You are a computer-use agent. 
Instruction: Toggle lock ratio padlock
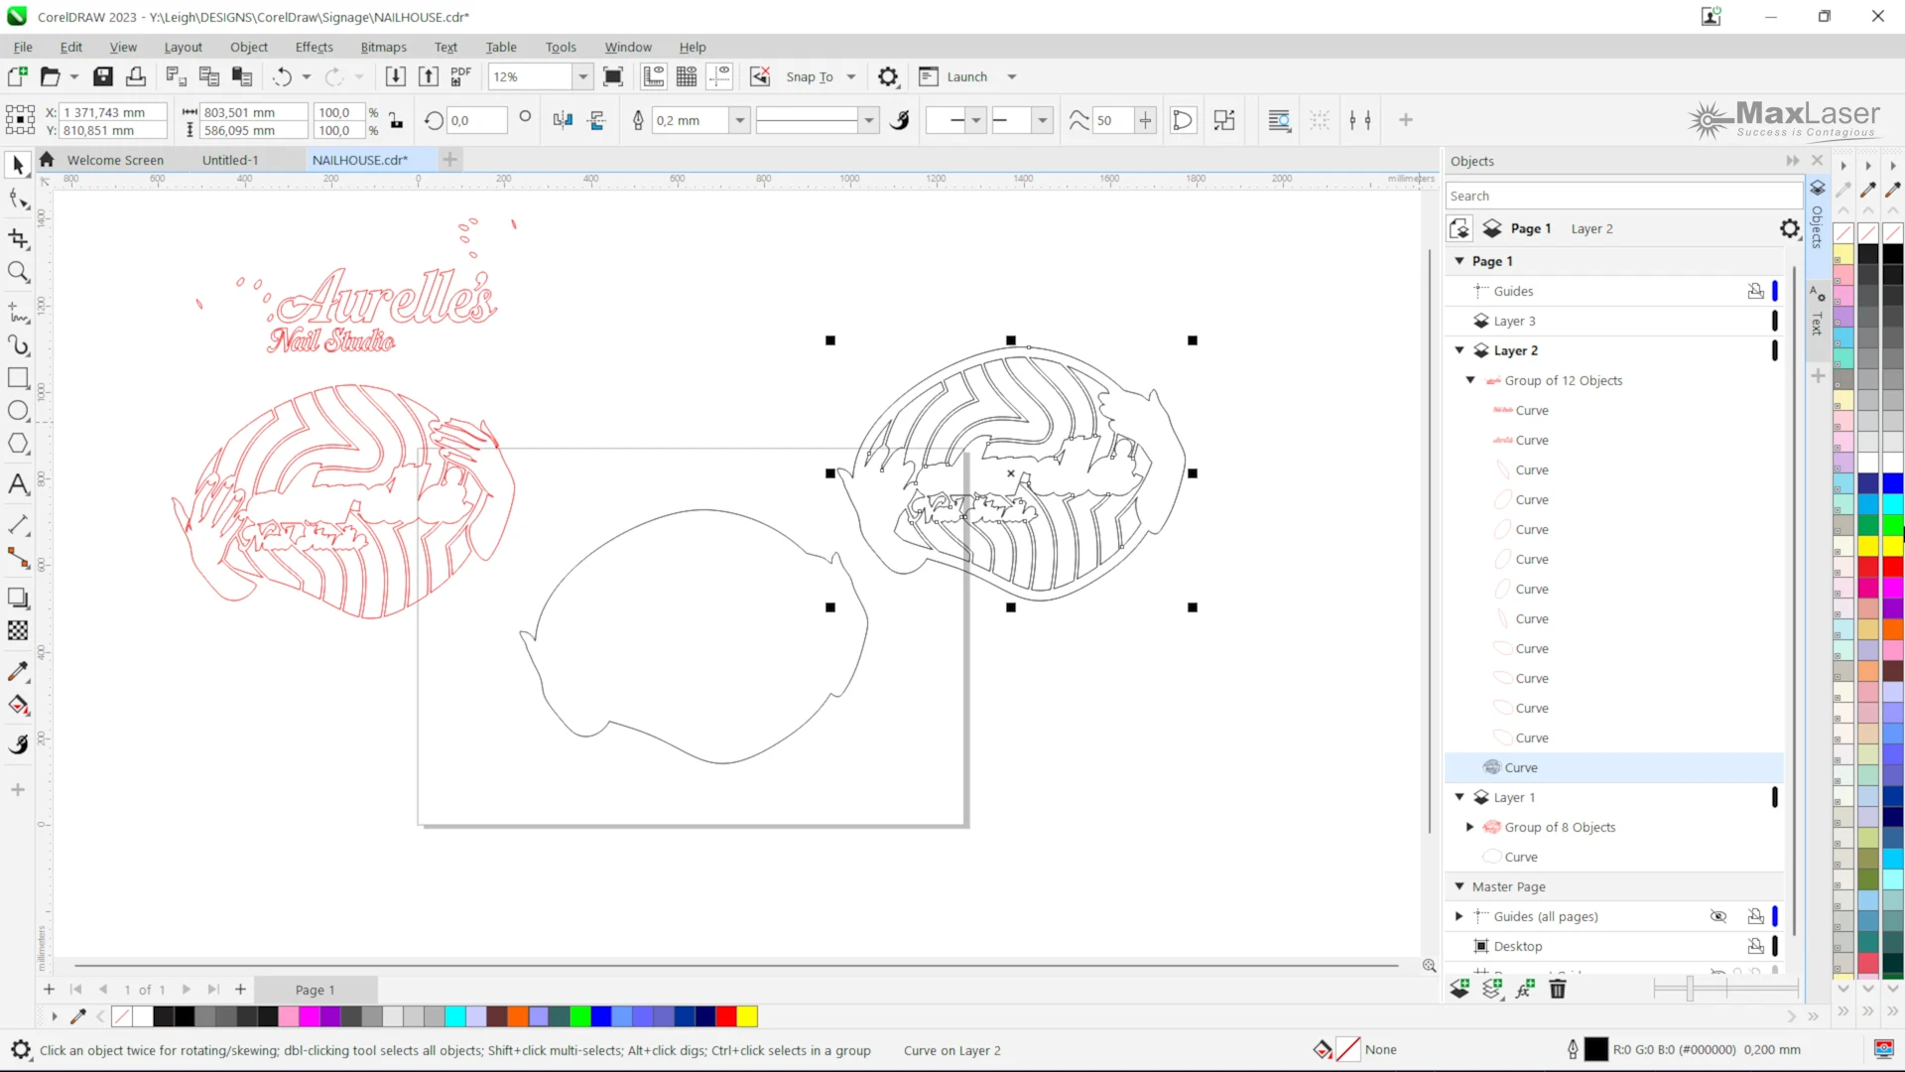click(397, 121)
